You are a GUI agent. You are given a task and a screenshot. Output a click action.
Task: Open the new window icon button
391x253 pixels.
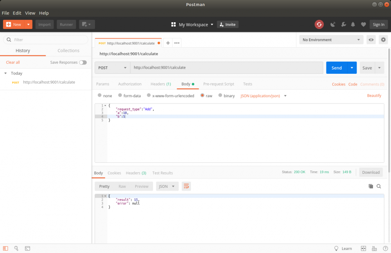point(87,25)
